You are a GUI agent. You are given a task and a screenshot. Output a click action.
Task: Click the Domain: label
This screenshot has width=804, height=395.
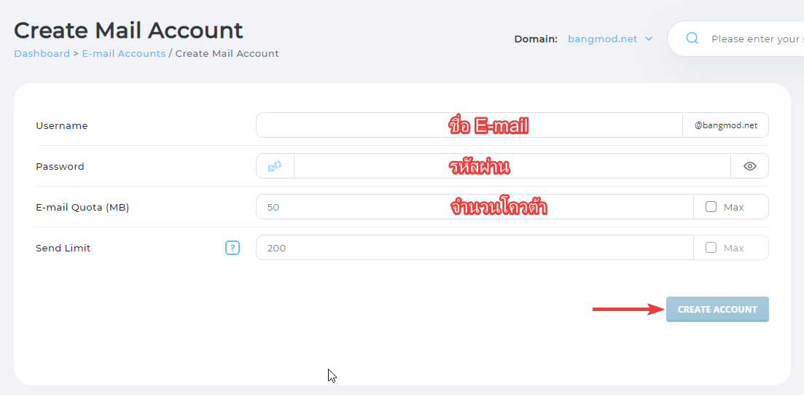536,39
